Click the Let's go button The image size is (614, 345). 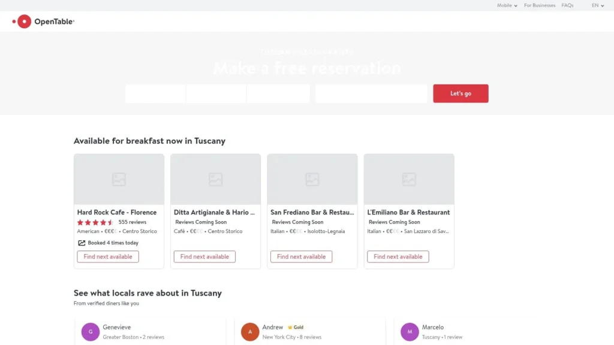(x=460, y=93)
